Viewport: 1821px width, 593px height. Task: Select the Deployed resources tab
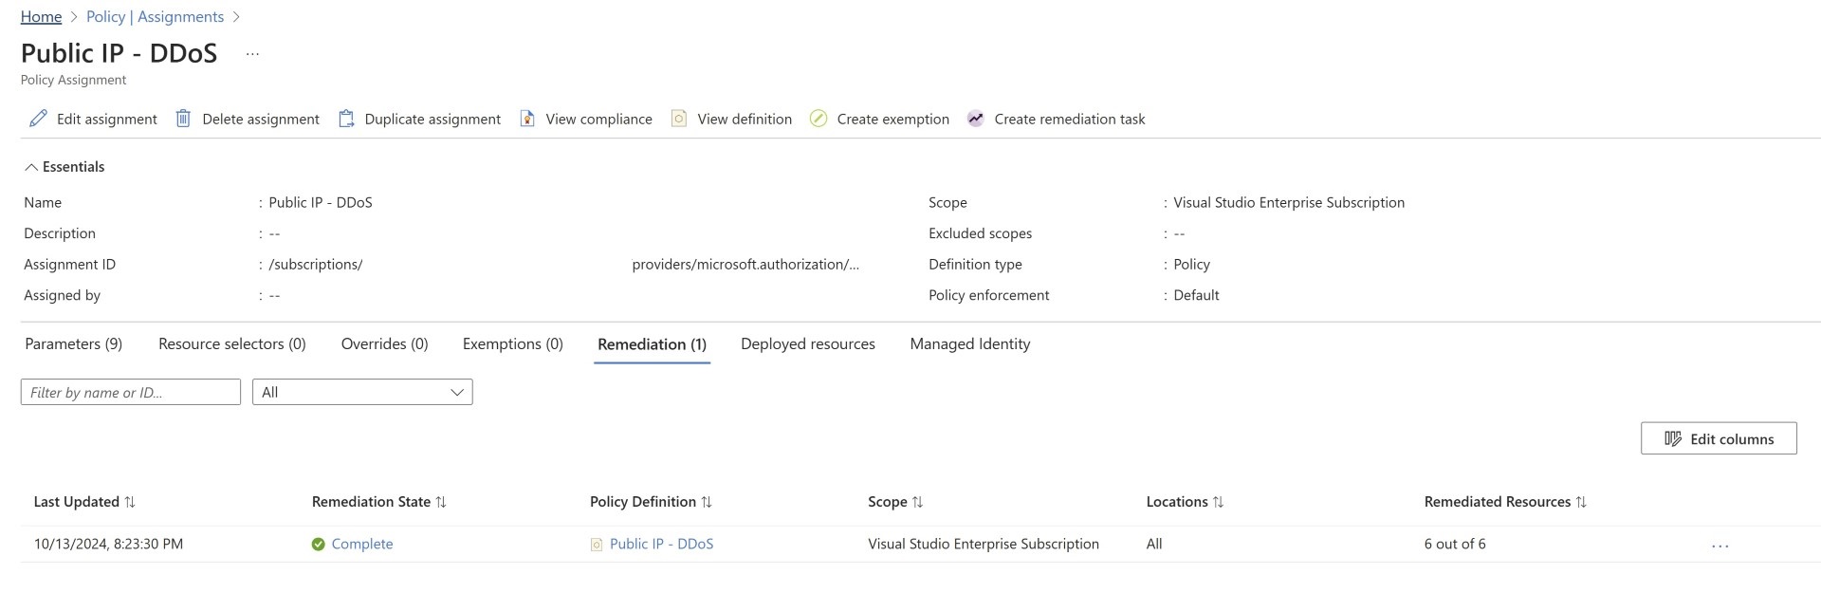pyautogui.click(x=807, y=344)
